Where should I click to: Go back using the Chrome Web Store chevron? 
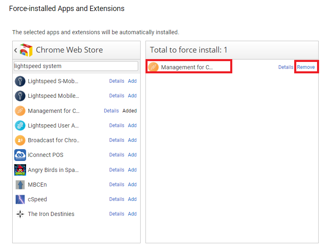[x=15, y=50]
